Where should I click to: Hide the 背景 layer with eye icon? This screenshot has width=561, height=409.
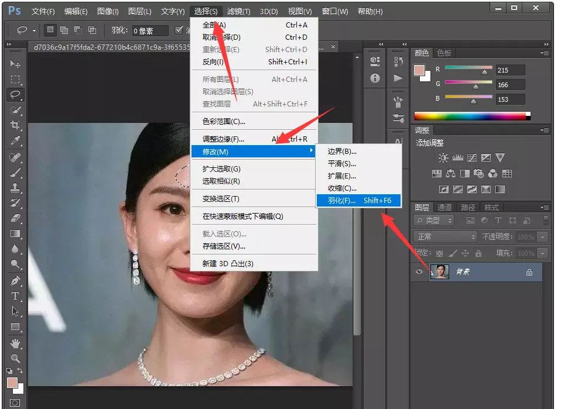[x=418, y=272]
